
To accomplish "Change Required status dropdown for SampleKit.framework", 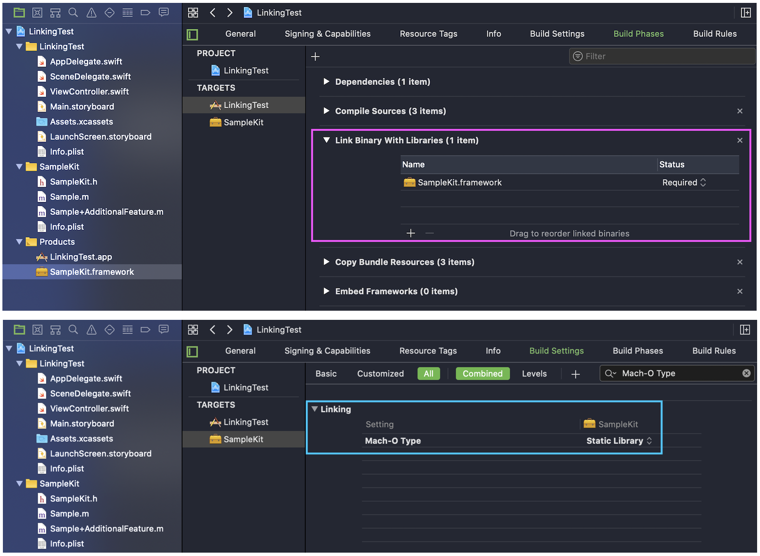I will tap(684, 183).
